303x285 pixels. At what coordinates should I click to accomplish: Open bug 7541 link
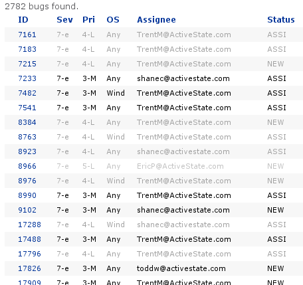coord(27,108)
